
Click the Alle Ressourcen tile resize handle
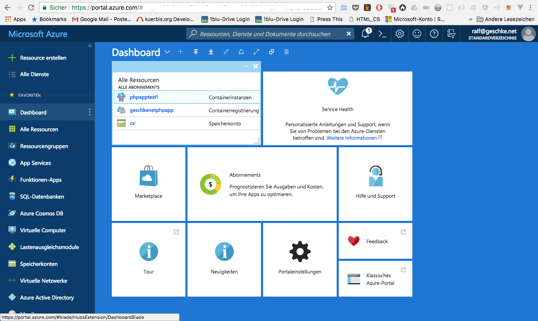256,141
